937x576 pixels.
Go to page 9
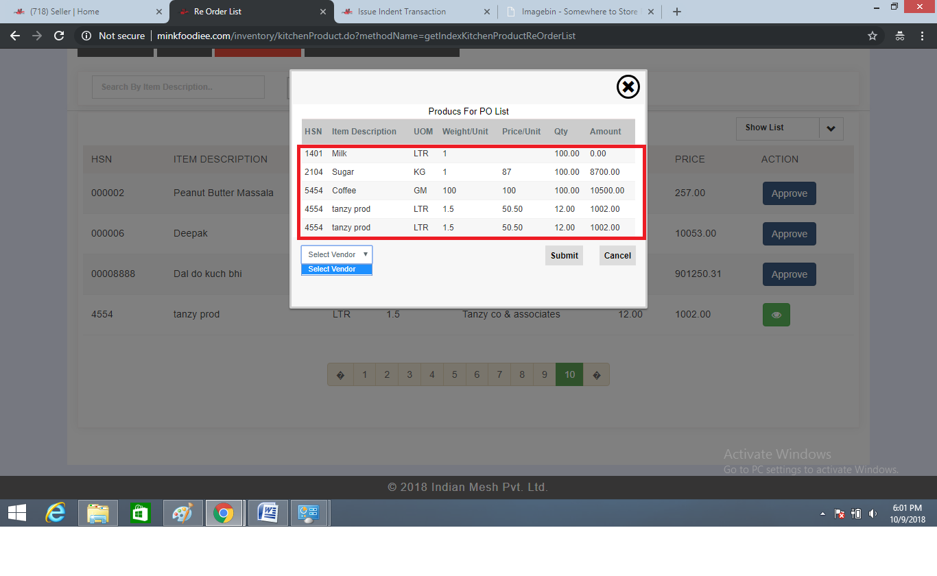pos(545,374)
